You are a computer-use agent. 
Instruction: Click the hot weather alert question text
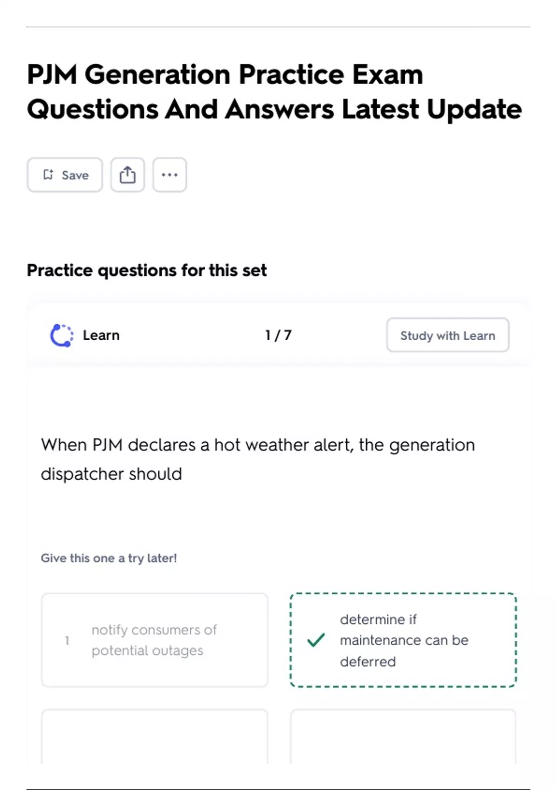258,459
